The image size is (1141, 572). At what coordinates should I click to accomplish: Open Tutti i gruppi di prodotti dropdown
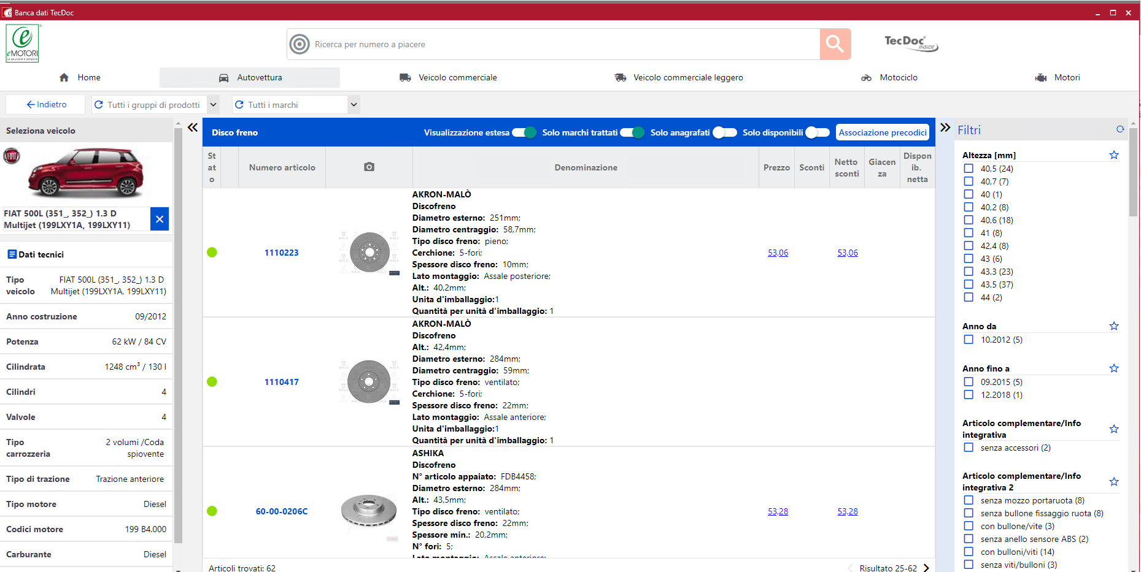pos(213,105)
